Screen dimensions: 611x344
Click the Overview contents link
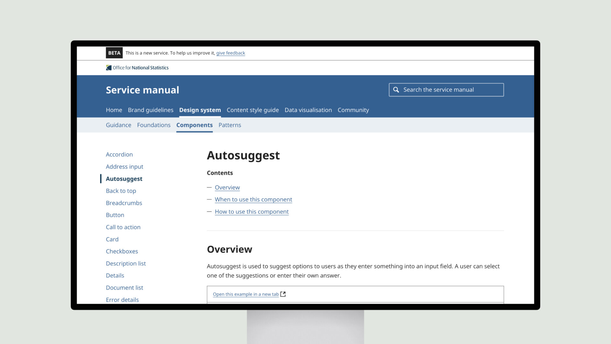coord(227,187)
